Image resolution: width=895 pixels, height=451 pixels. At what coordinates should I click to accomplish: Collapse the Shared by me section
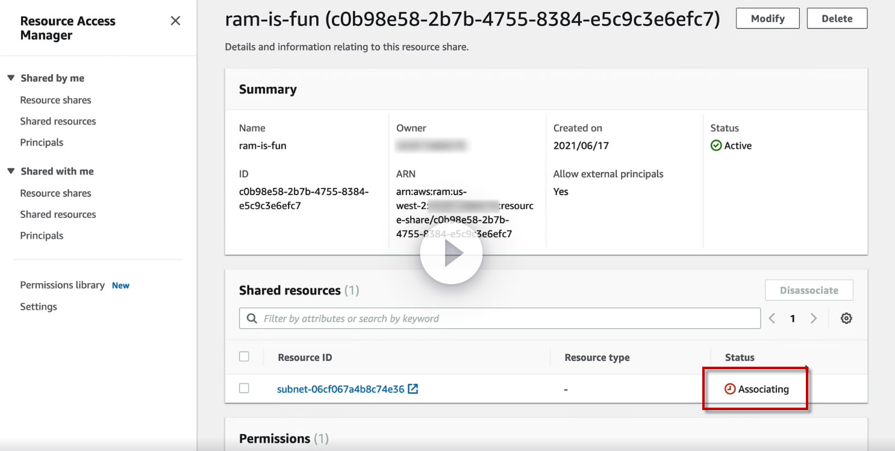coord(11,78)
